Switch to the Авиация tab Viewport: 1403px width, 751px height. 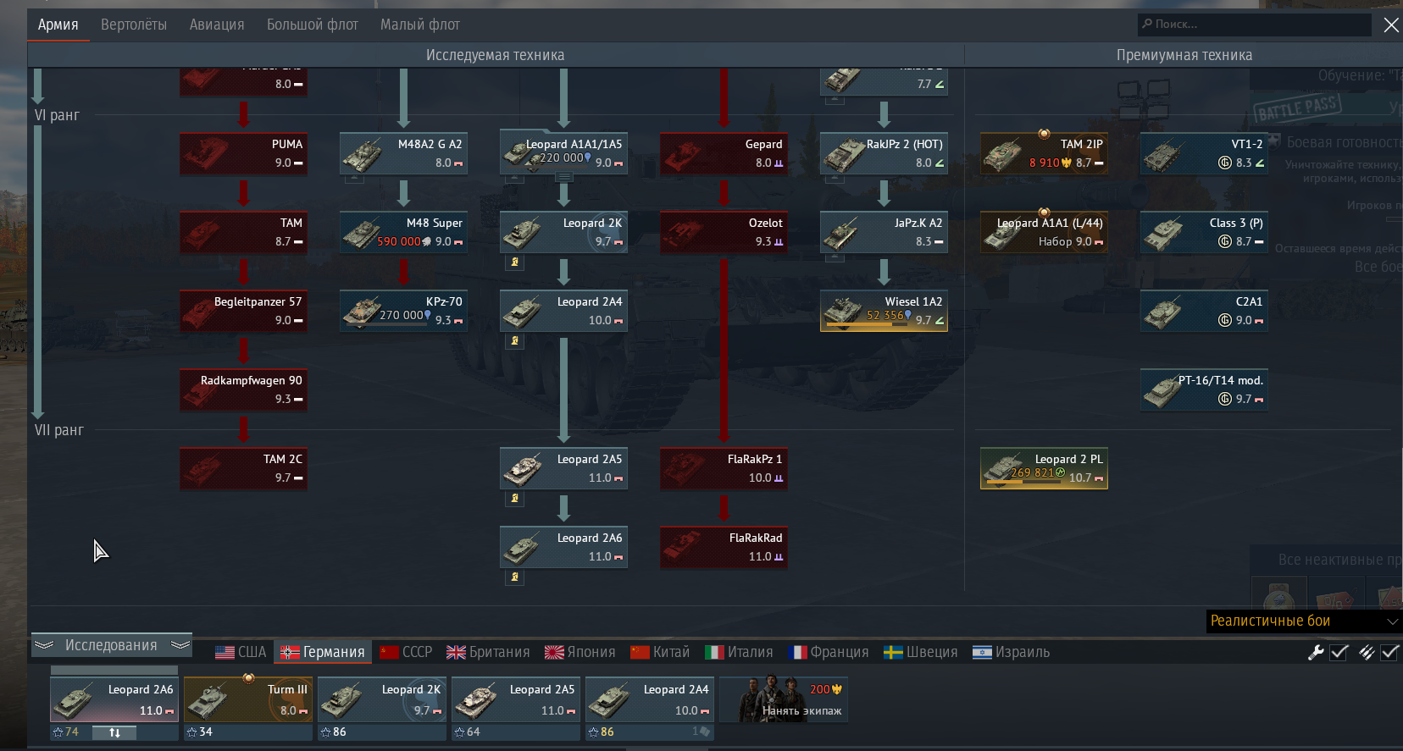(x=217, y=25)
